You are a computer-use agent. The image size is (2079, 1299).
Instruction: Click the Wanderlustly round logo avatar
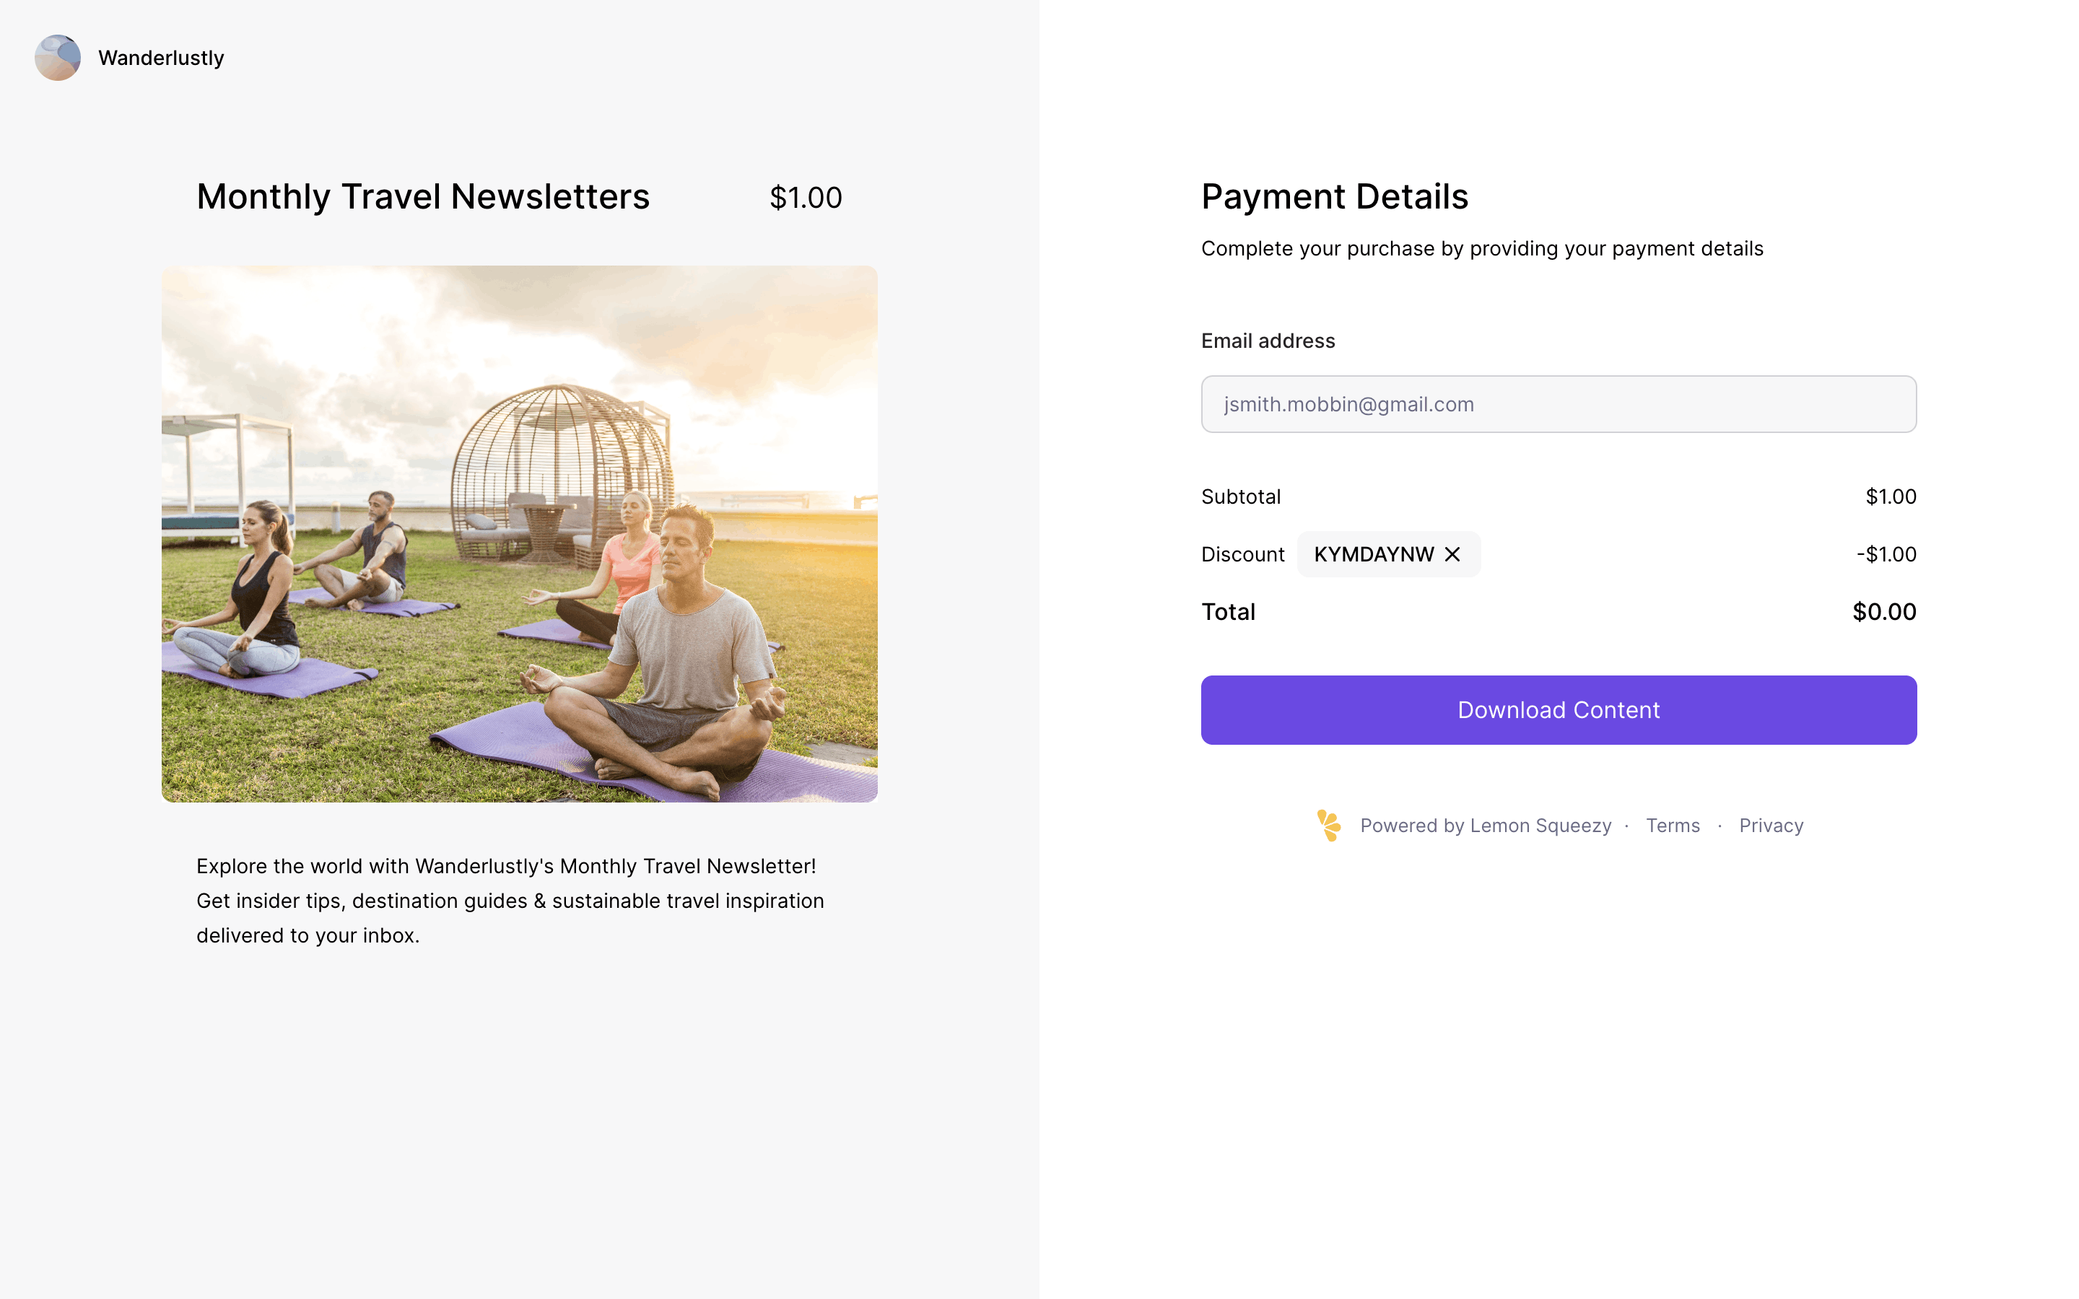[58, 58]
